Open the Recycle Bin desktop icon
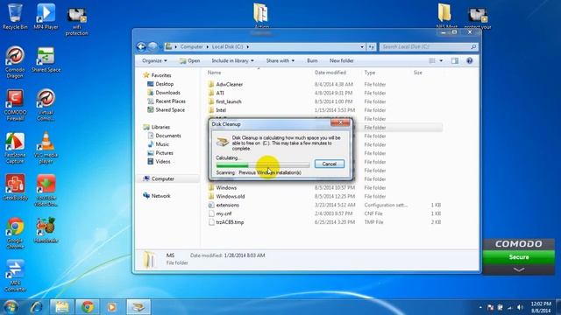561x315 pixels. 15,17
